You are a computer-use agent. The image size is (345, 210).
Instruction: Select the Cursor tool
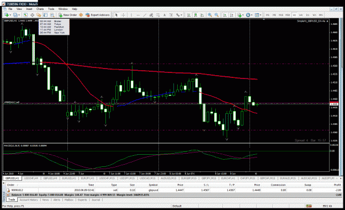tap(116, 15)
